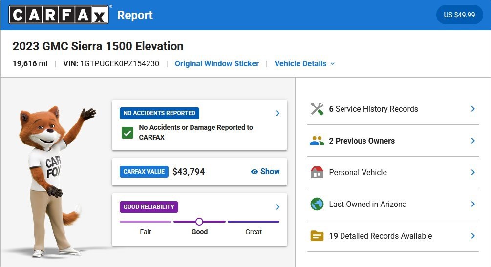Viewport: 491px width, 267px height.
Task: Expand Service History Records chevron
Action: [473, 109]
